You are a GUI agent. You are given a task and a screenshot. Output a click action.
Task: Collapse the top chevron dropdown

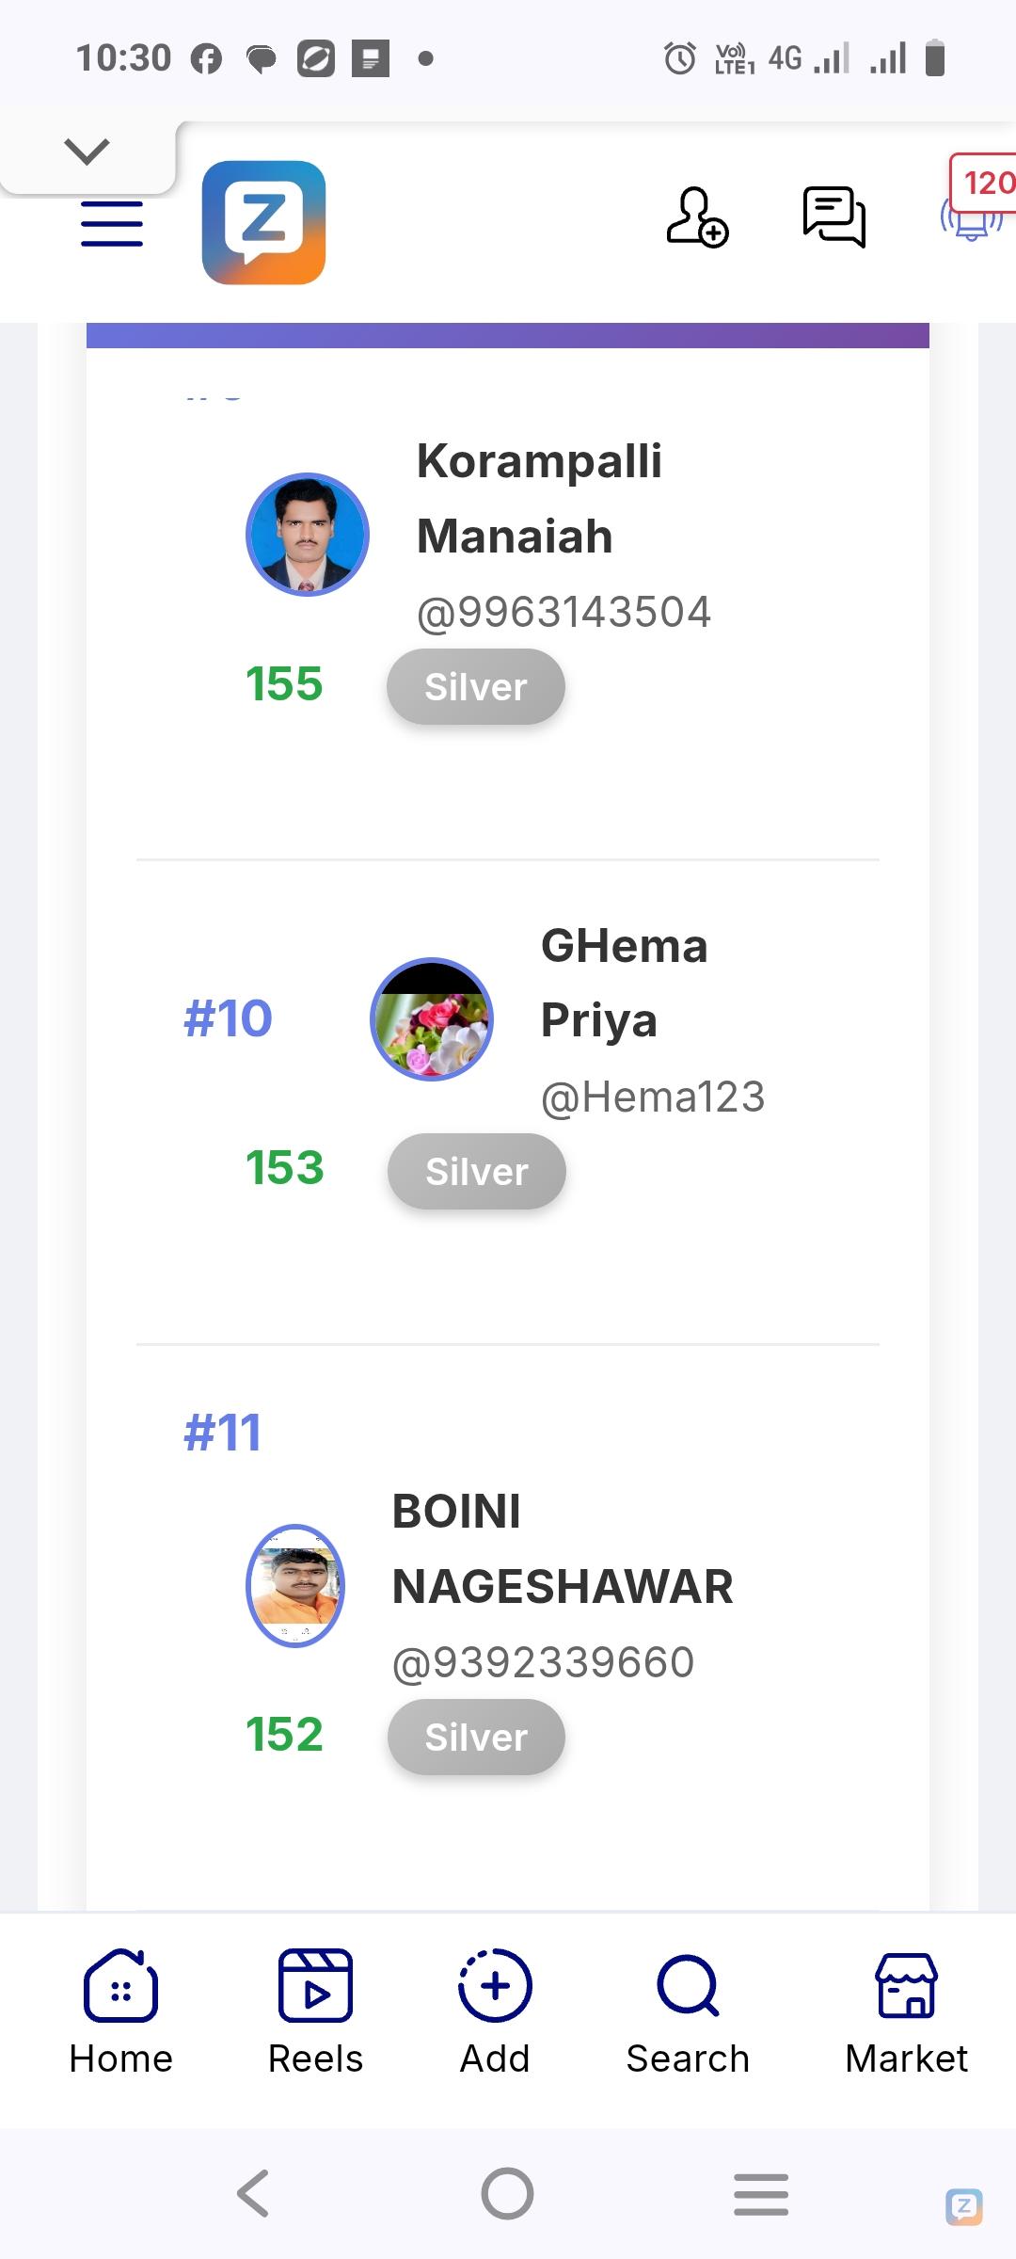[x=87, y=151]
